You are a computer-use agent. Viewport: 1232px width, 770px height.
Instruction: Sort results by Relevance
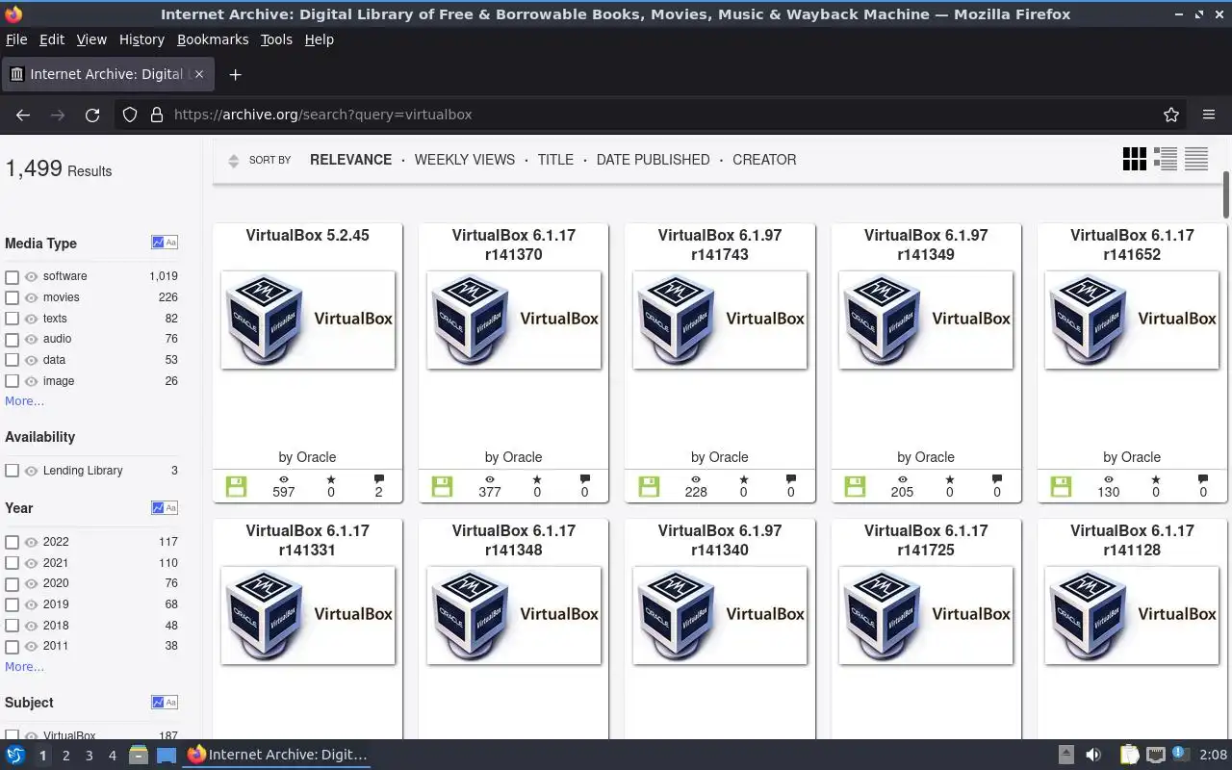[x=350, y=160]
